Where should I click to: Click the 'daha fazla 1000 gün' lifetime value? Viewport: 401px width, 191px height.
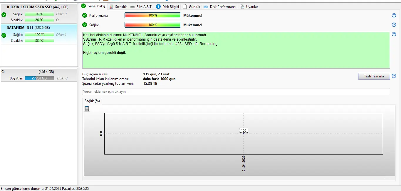pyautogui.click(x=159, y=79)
